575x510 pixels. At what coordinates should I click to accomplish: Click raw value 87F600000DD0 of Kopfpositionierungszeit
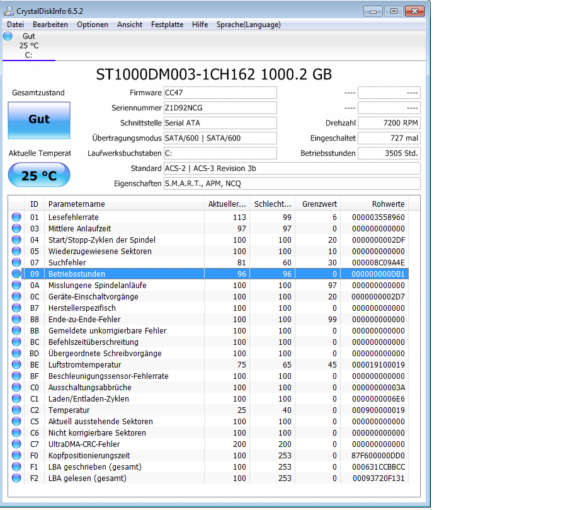(x=378, y=456)
